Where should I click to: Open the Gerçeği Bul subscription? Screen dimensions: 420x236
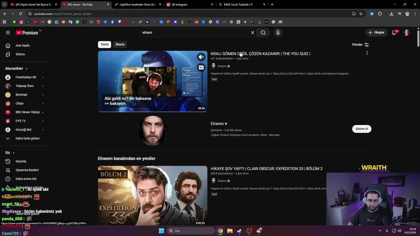click(x=23, y=129)
